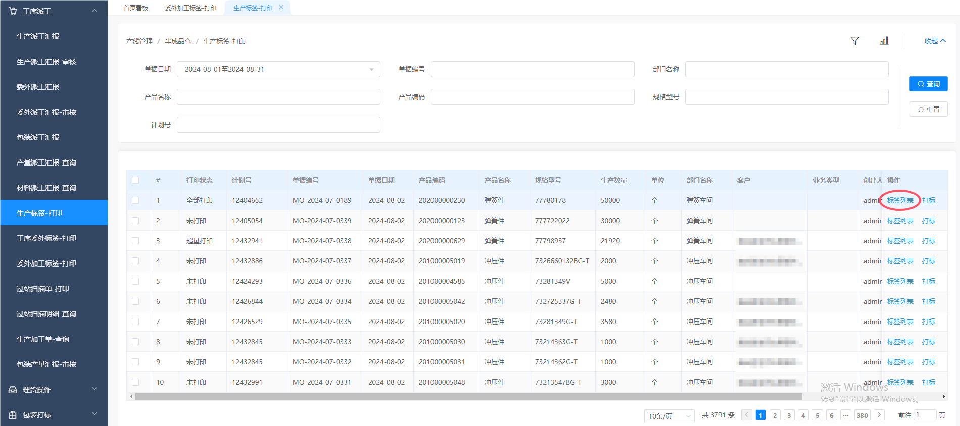The height and width of the screenshot is (426, 960).
Task: Jump to page 380
Action: click(x=862, y=415)
